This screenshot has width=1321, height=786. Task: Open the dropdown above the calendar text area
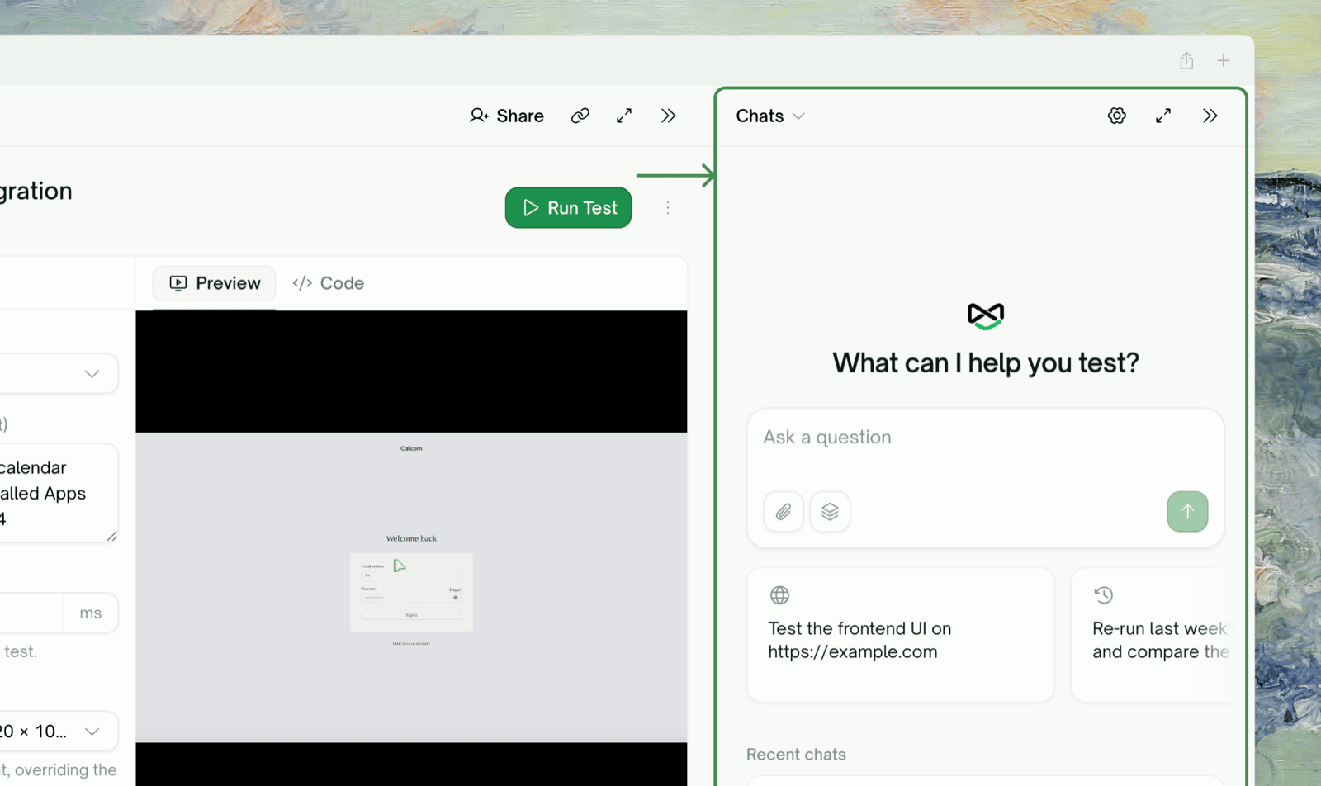[58, 374]
